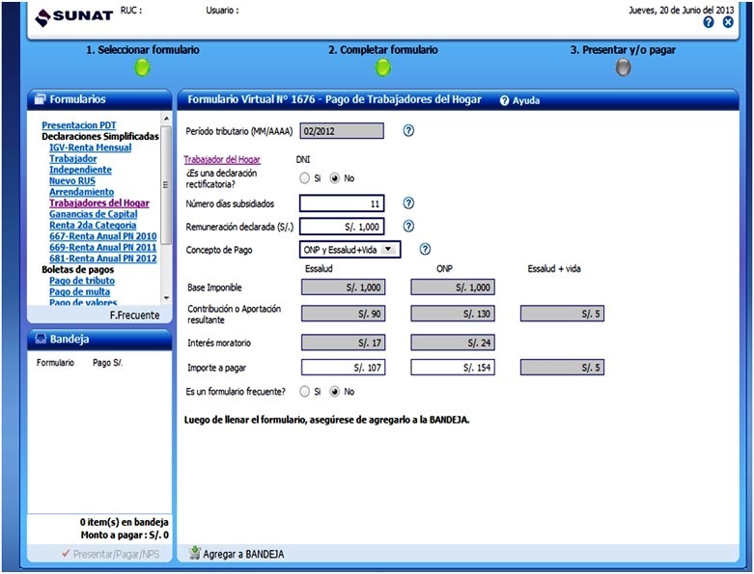This screenshot has width=754, height=574.
Task: Click ONP Contribución resultante value S/. 130
Action: tap(453, 314)
